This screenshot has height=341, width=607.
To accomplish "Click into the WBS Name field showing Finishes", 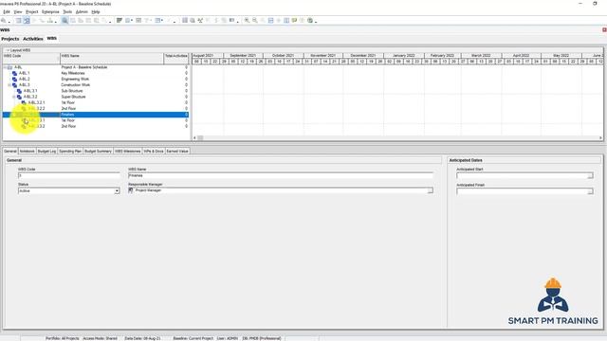I will pyautogui.click(x=281, y=175).
